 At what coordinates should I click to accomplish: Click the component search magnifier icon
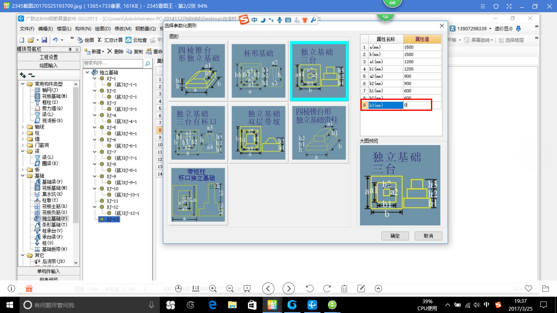click(148, 64)
